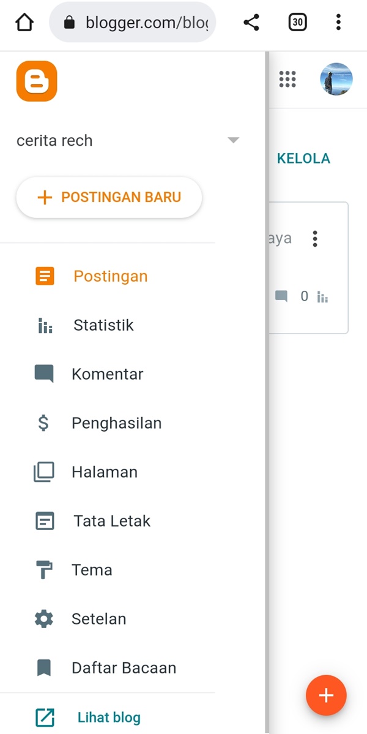
Task: Expand the cerita rech blog dropdown arrow
Action: coord(233,140)
